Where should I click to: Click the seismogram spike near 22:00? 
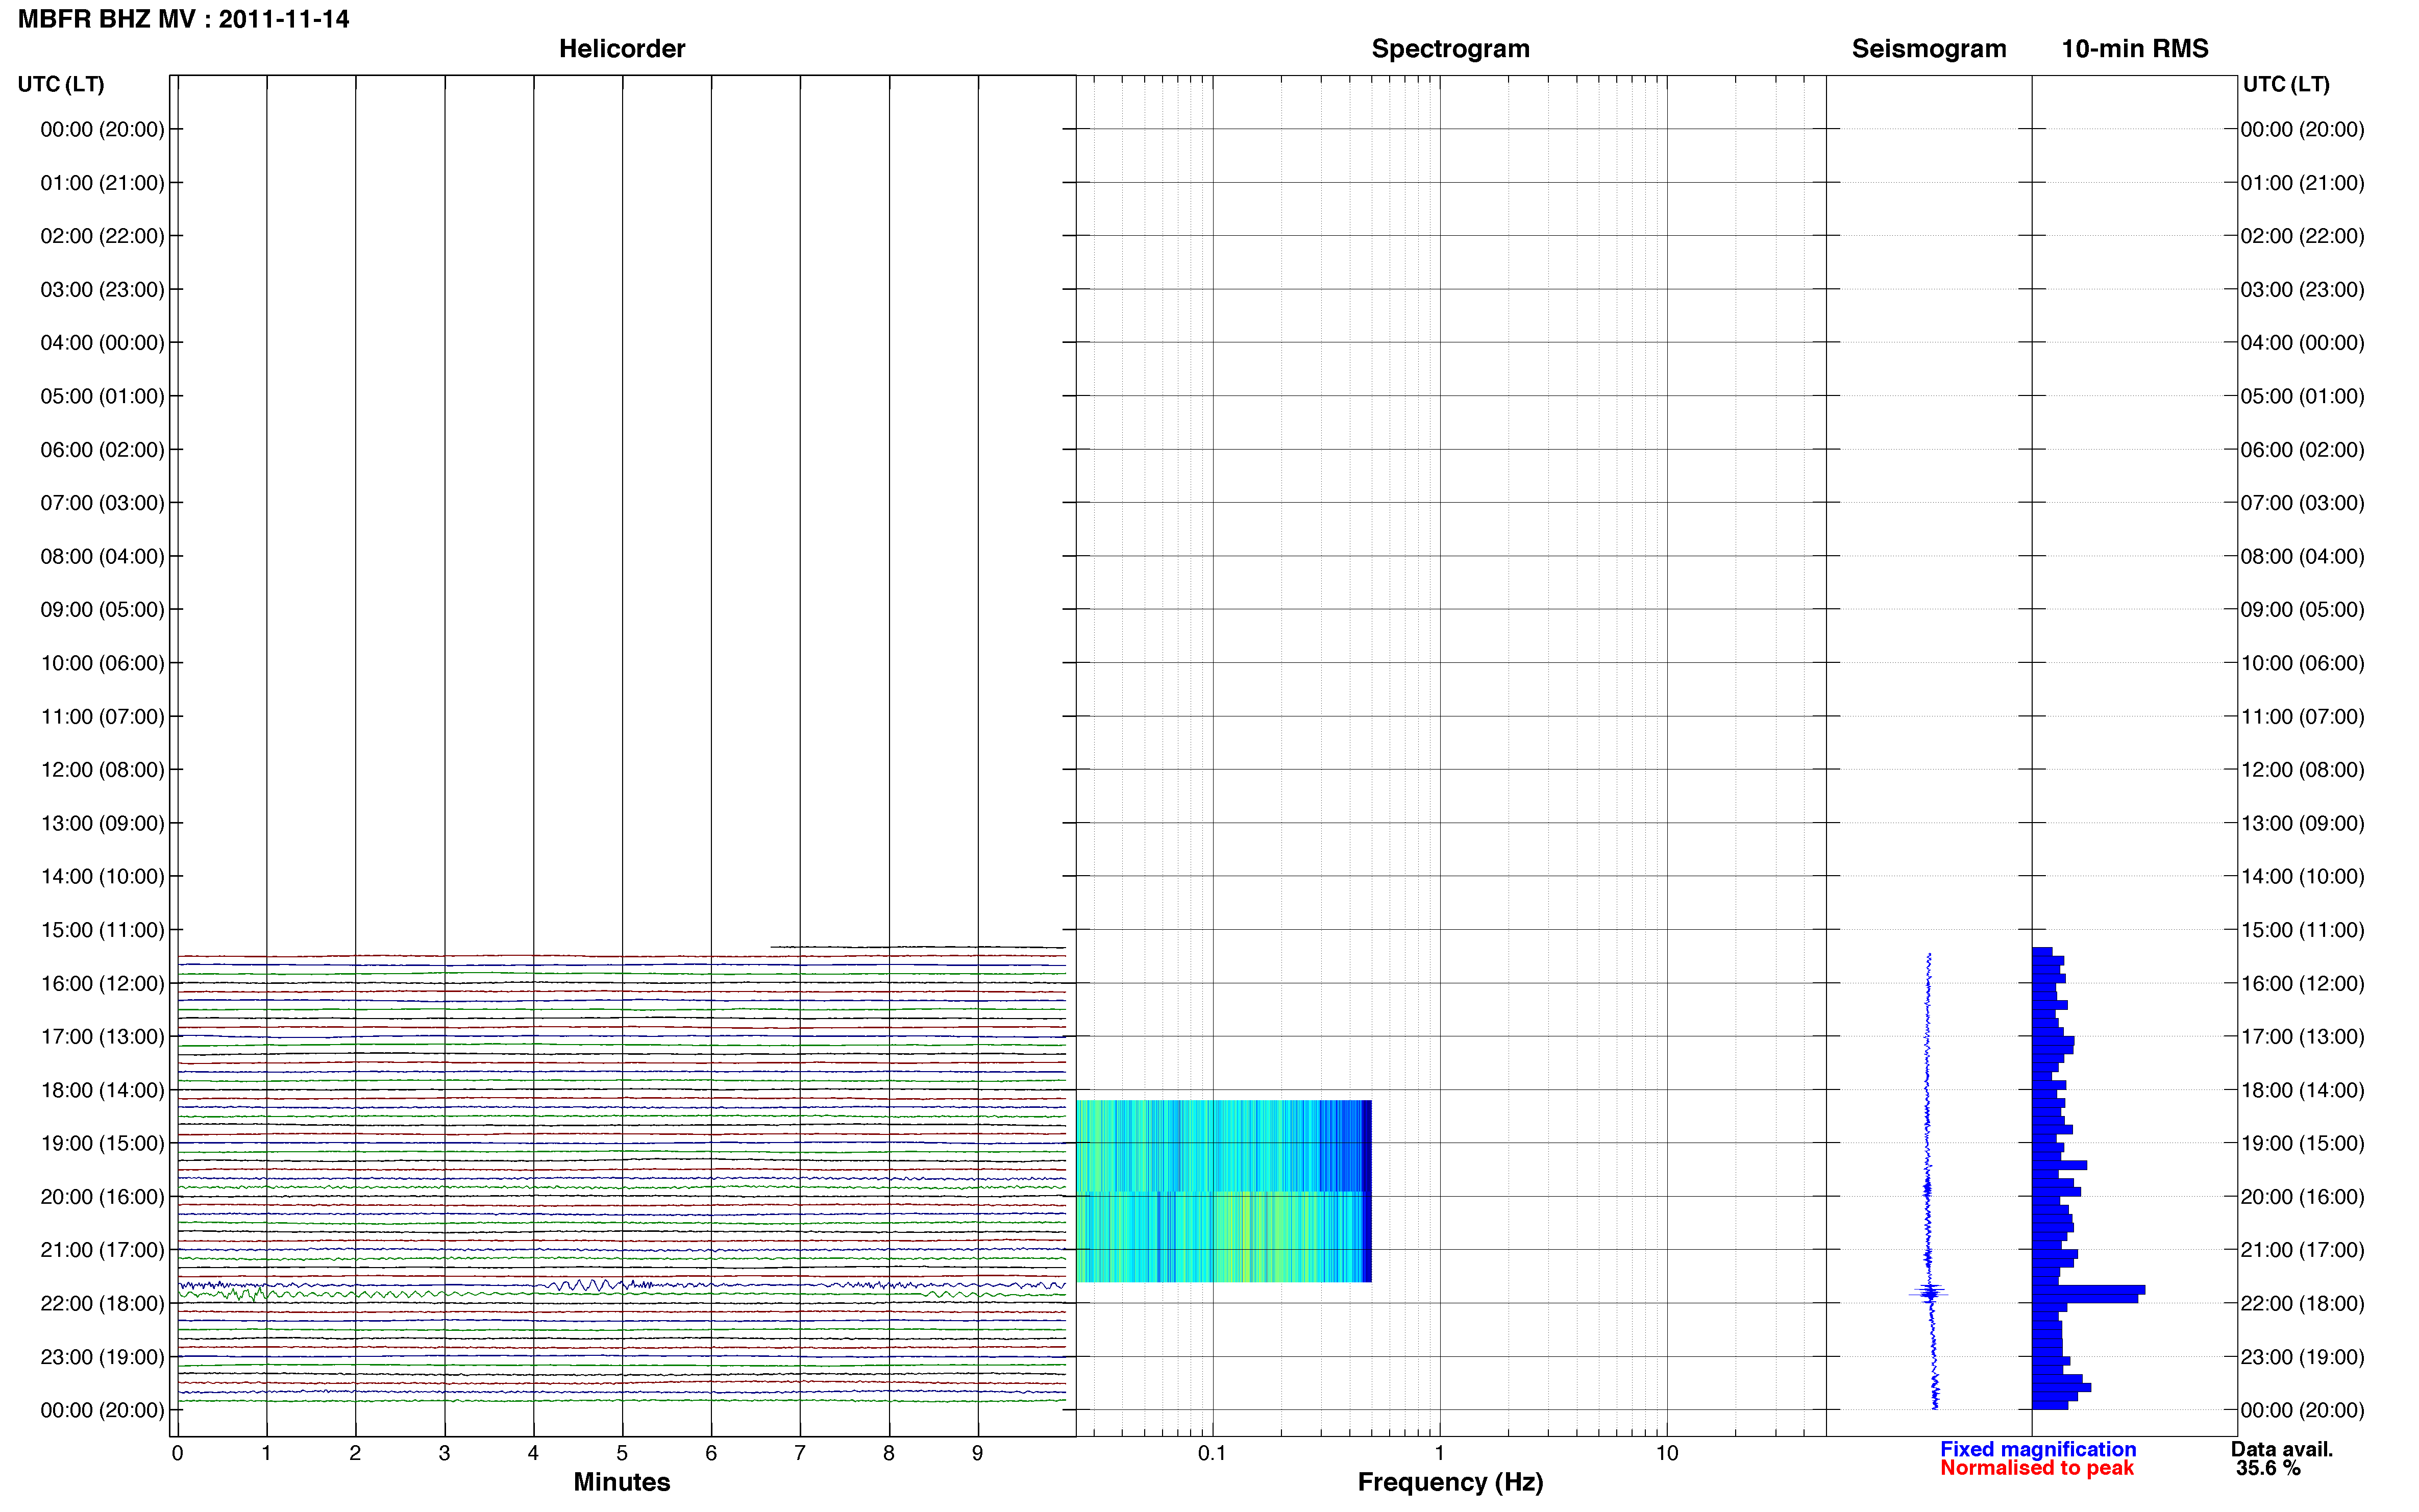click(x=1930, y=1293)
